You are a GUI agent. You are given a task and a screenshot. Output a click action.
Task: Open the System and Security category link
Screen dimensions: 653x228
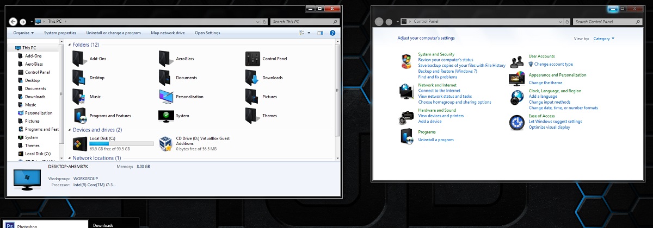(x=436, y=54)
